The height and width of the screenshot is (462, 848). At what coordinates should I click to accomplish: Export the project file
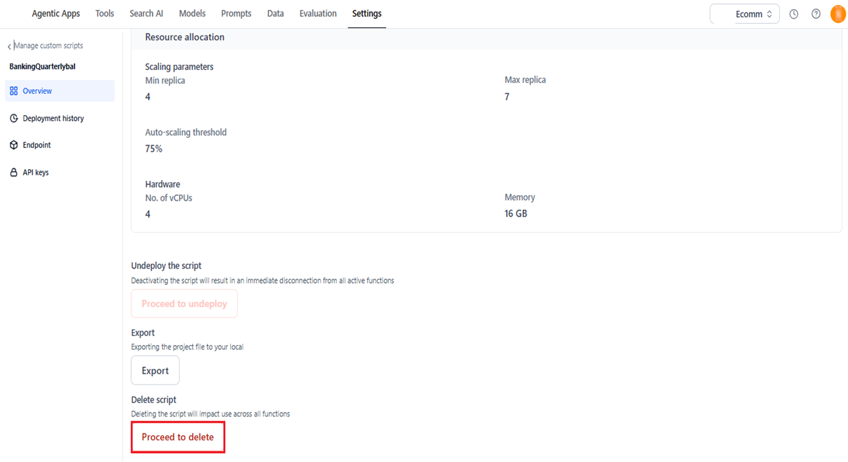pyautogui.click(x=155, y=370)
